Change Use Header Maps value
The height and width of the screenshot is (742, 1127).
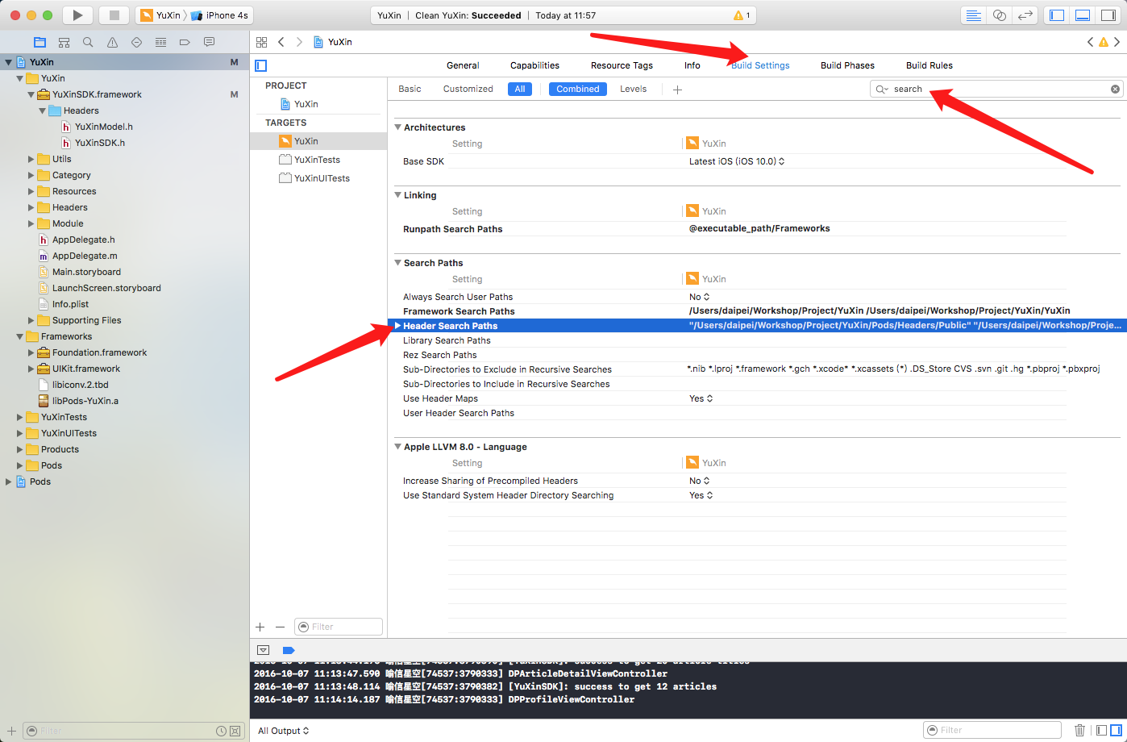click(701, 398)
